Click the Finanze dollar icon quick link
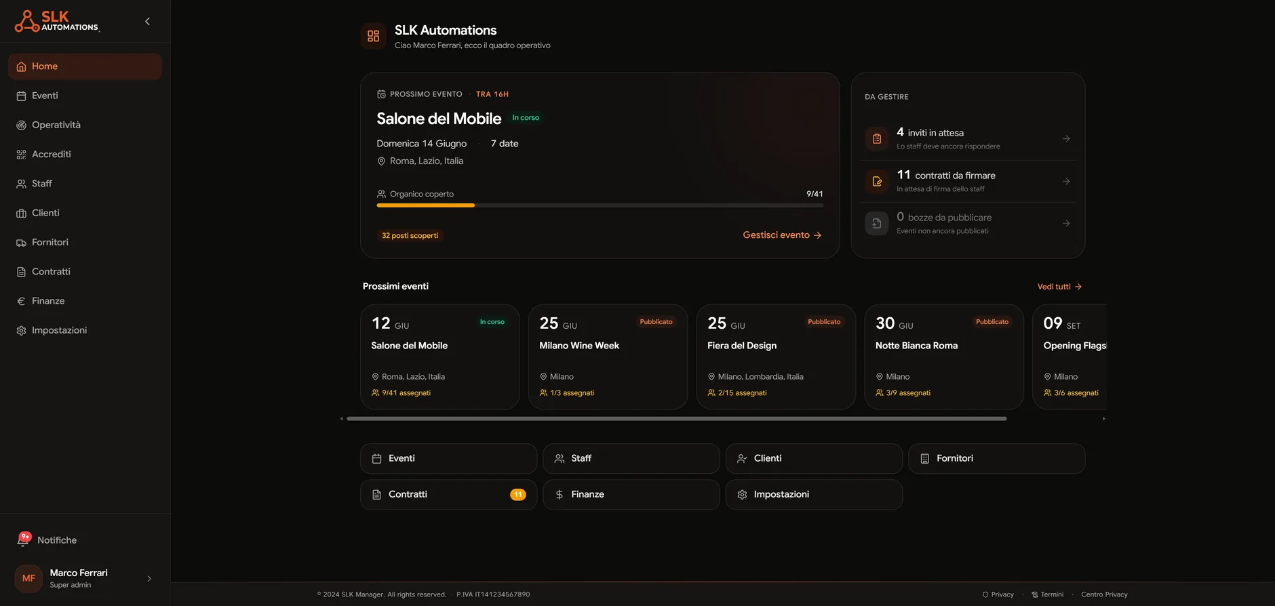Viewport: 1275px width, 606px height. (x=560, y=495)
